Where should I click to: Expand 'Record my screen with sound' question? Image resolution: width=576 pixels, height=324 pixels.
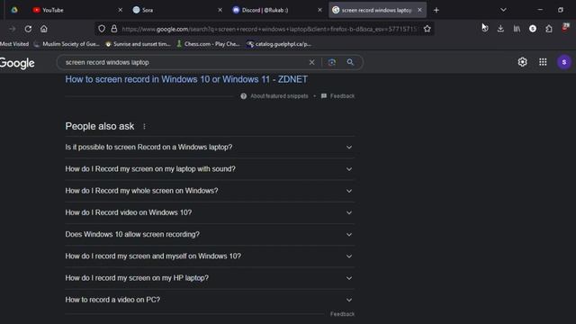(210, 169)
